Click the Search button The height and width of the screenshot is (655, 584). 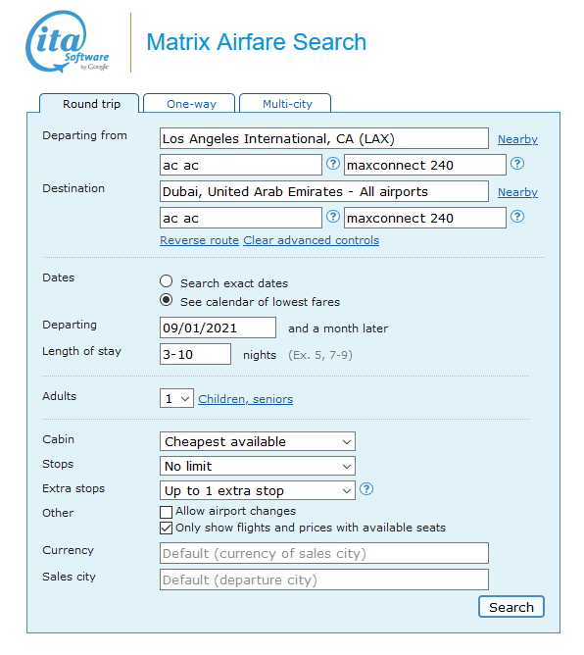point(511,607)
